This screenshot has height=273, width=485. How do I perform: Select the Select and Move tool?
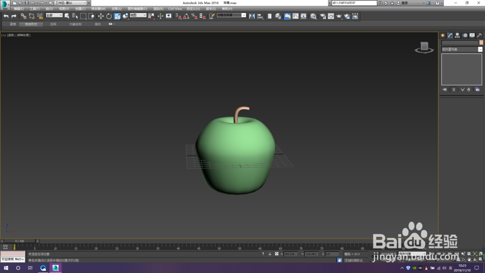[101, 16]
